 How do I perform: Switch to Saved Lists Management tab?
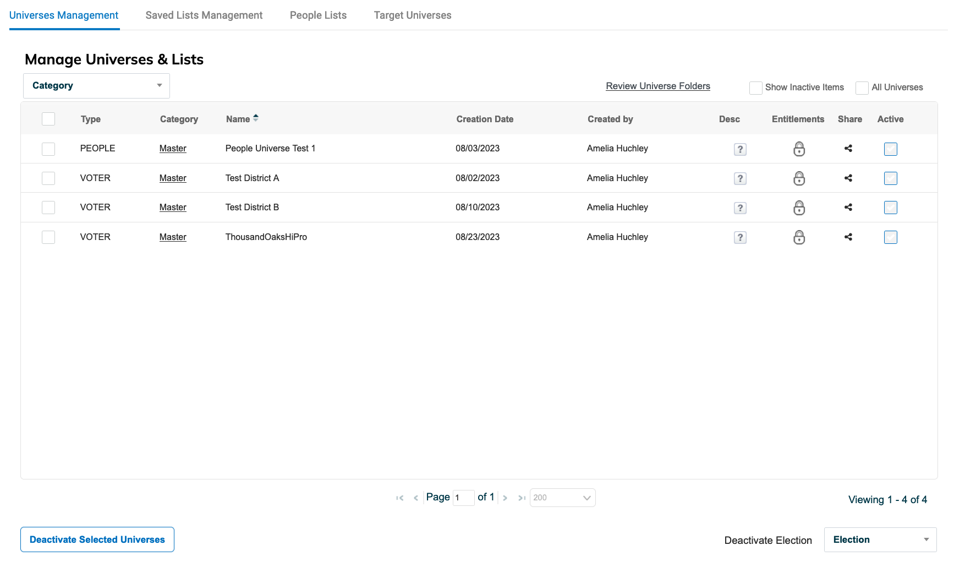click(x=204, y=15)
